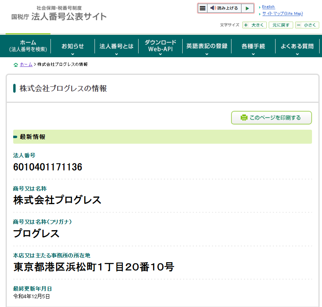
Task: Print page with このページを印刷する button
Action: 272,118
